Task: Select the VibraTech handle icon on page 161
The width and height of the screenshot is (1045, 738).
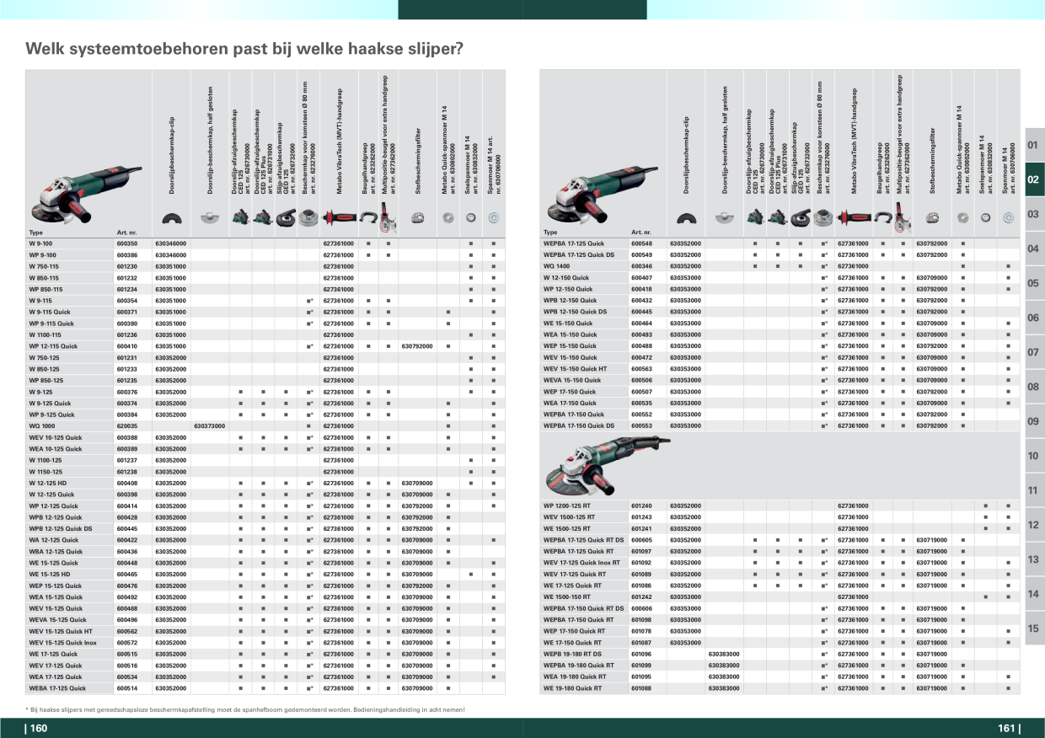Action: click(854, 218)
